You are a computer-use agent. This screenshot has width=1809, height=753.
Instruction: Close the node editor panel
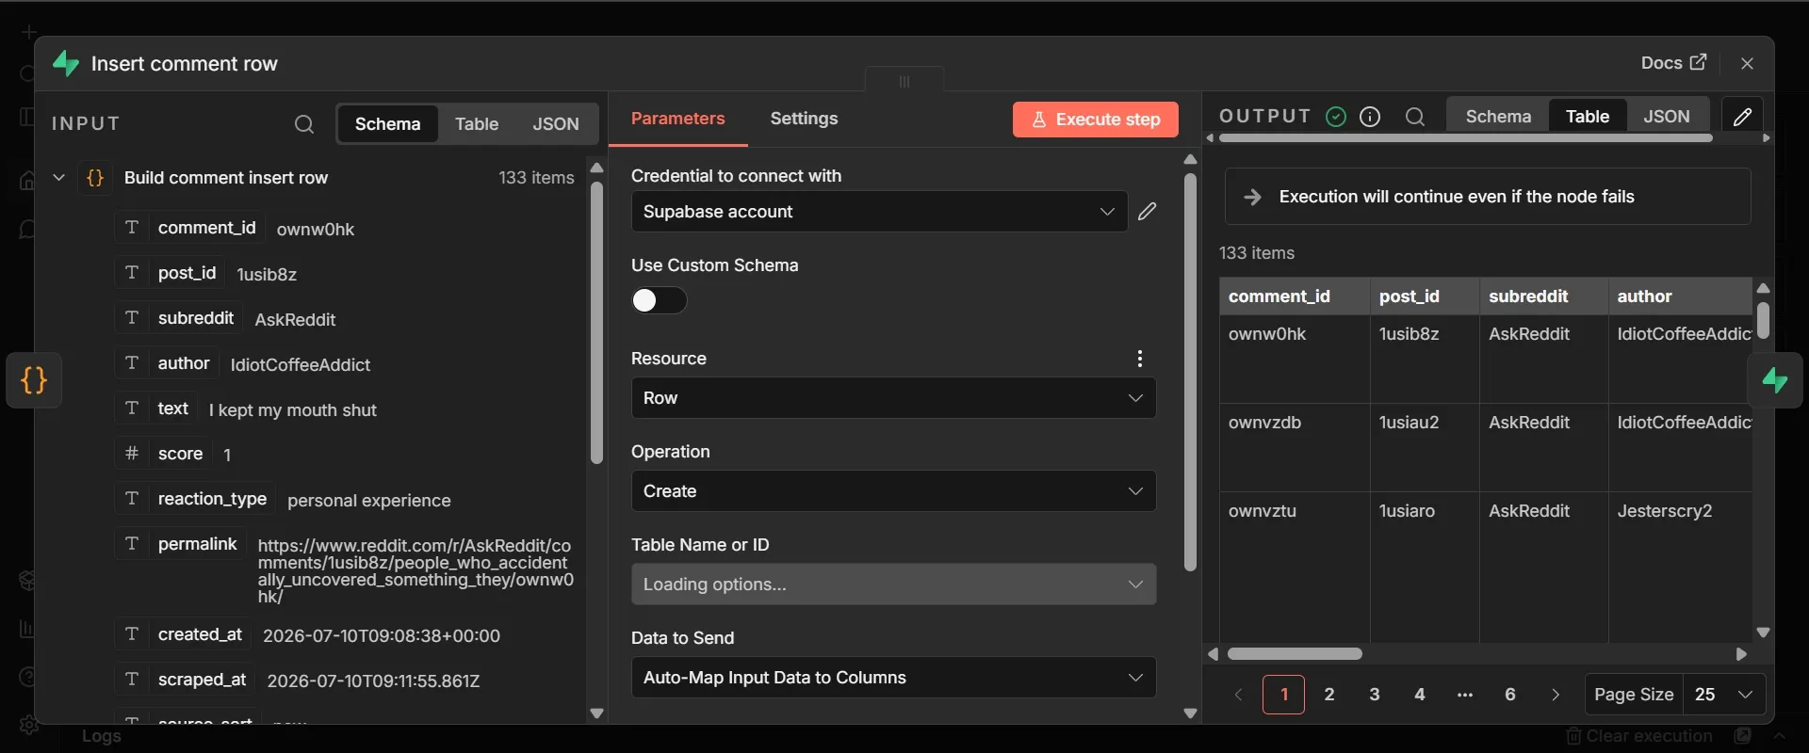1747,63
